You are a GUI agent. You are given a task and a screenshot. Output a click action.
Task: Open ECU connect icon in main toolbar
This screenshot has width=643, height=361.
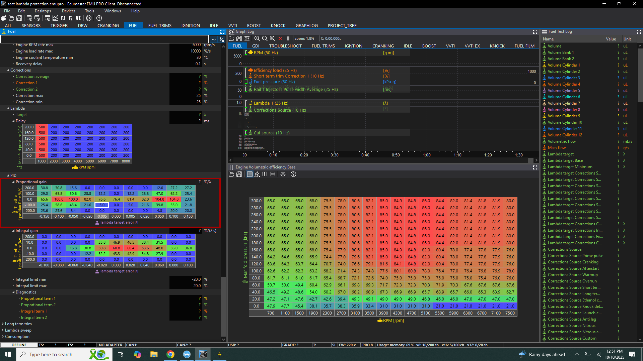coord(4,18)
